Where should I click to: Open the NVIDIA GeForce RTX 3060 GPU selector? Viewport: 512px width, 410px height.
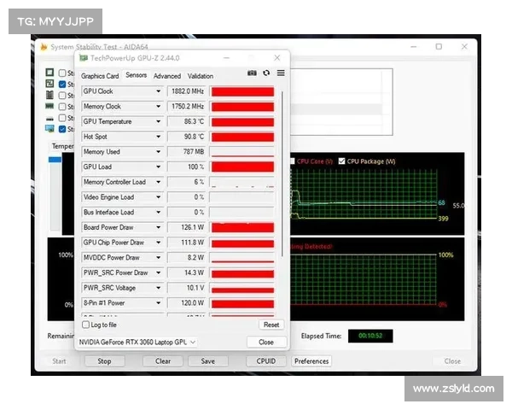137,342
